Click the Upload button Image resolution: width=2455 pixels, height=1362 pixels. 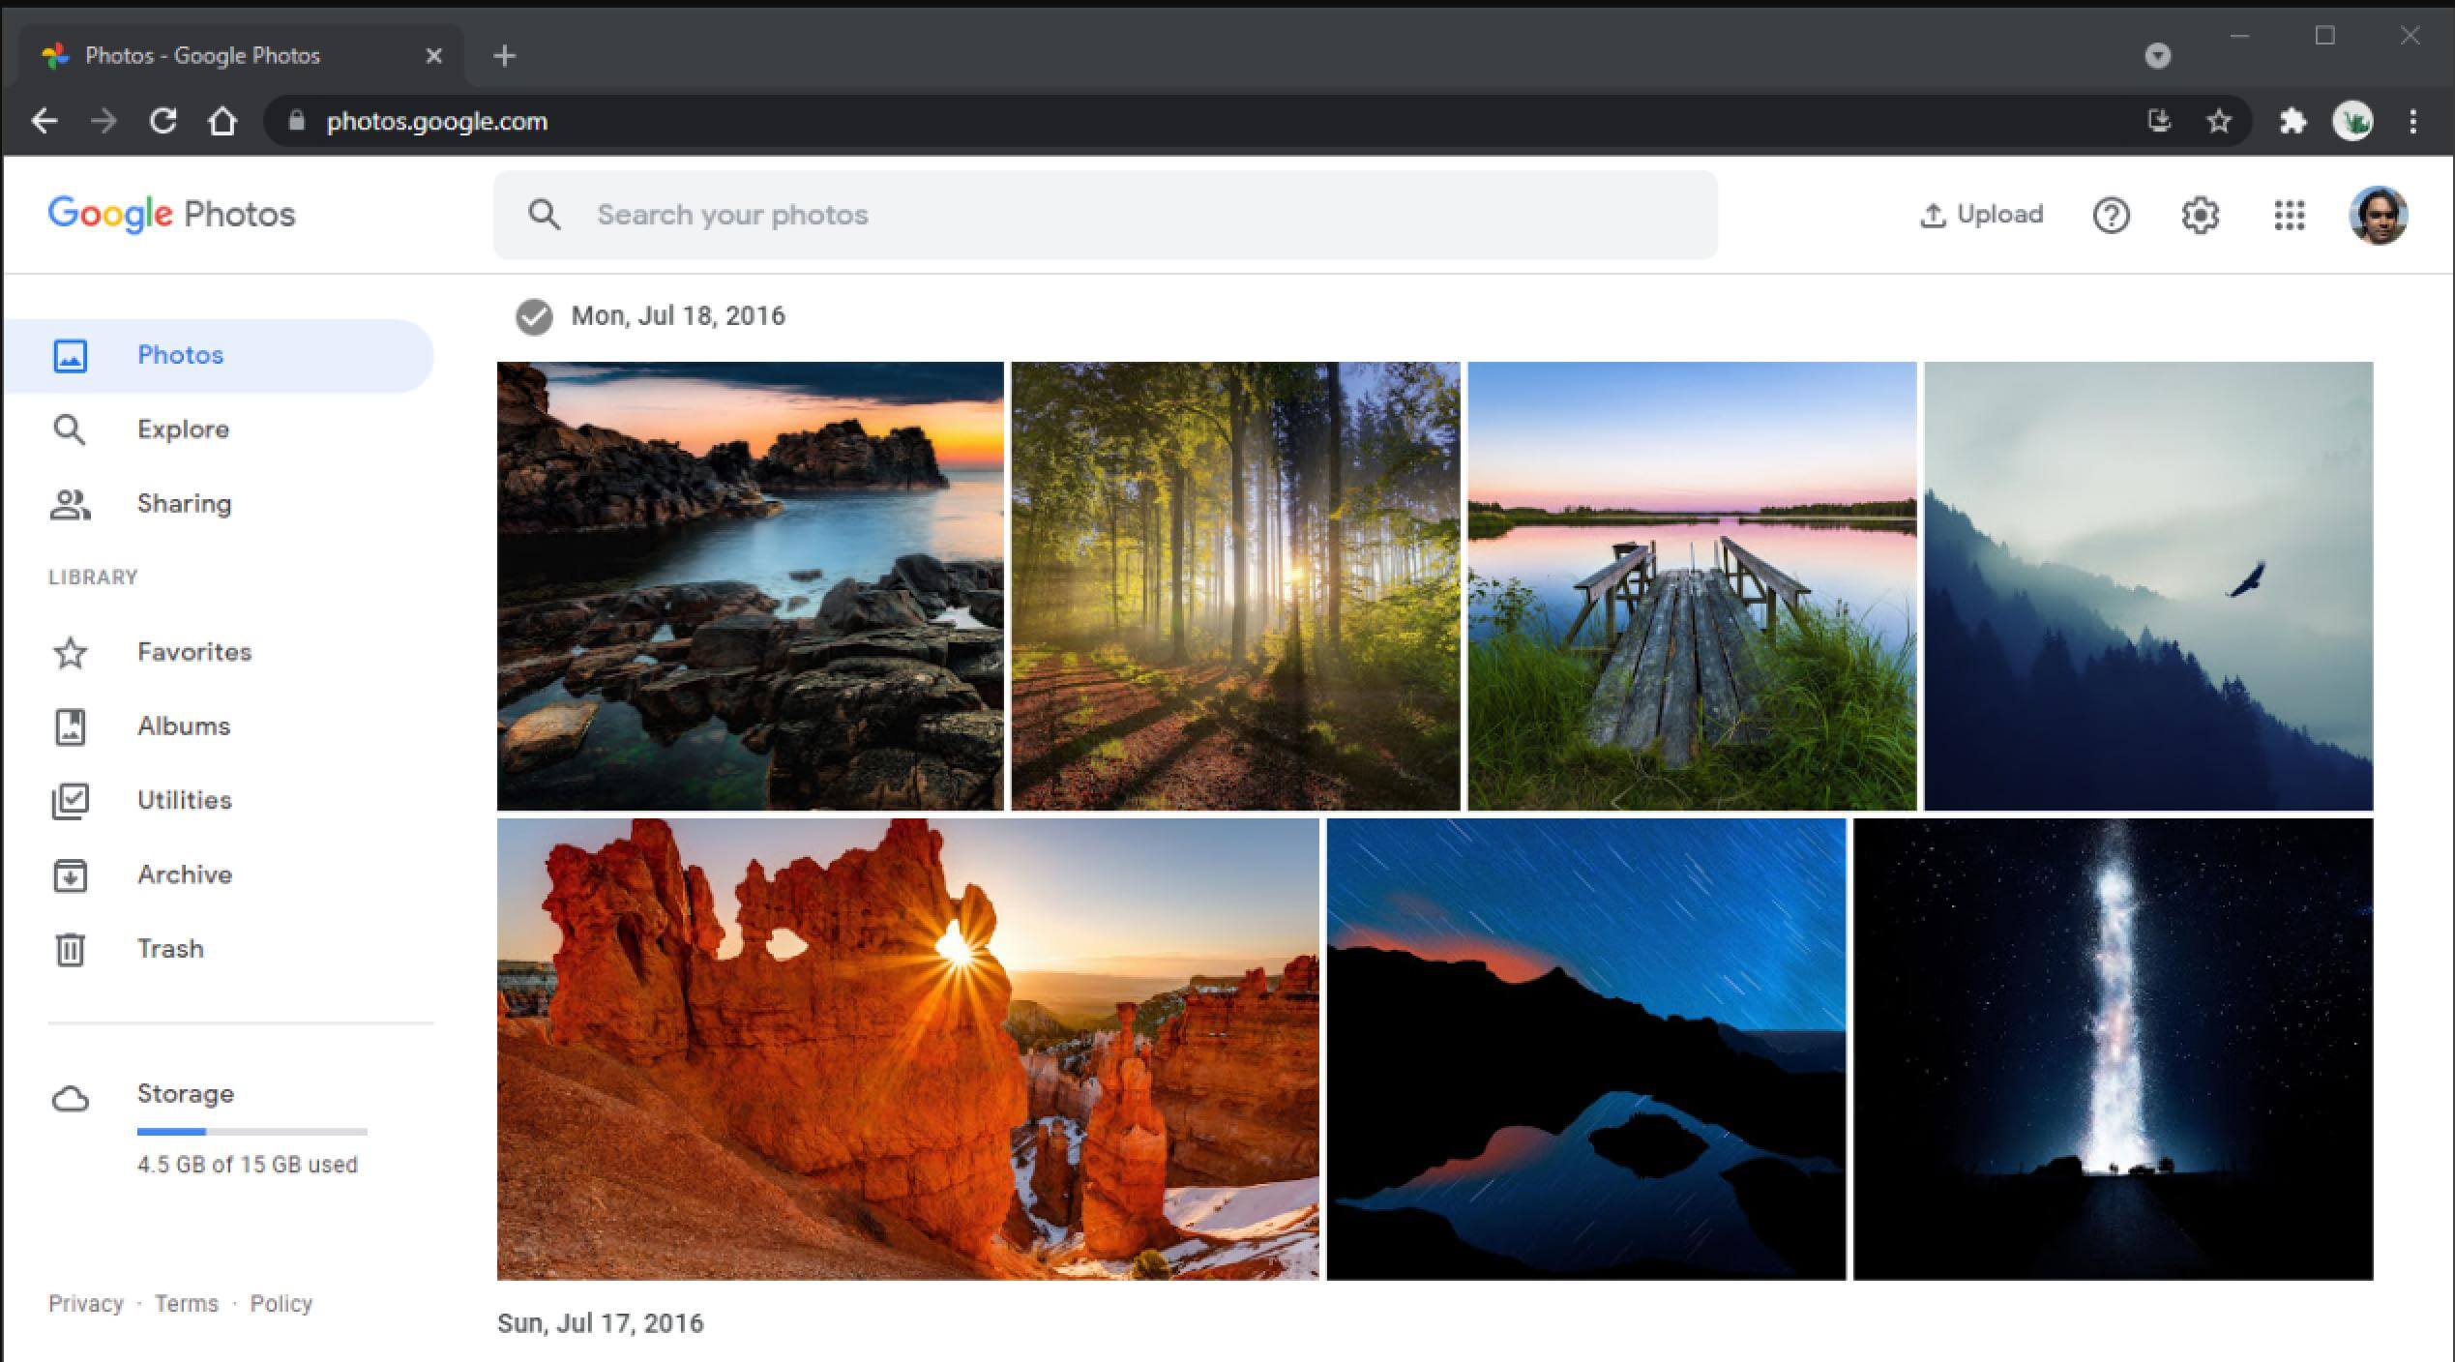(1981, 215)
